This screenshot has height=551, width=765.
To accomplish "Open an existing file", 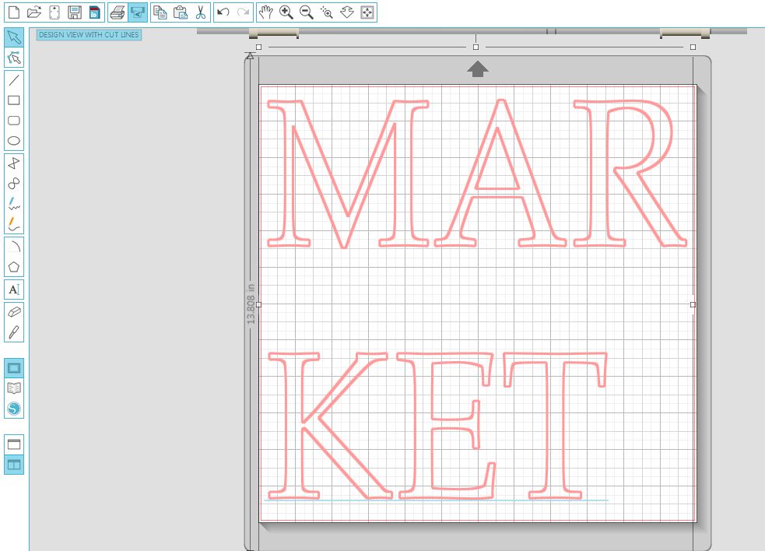I will tap(34, 12).
